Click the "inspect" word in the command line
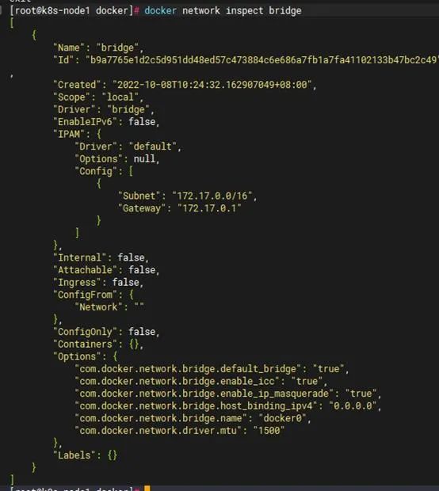This screenshot has height=491, width=439. (244, 11)
